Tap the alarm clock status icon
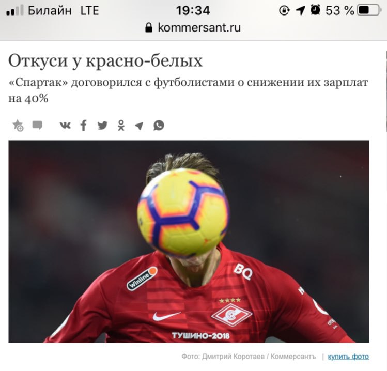The width and height of the screenshot is (387, 371). (315, 10)
